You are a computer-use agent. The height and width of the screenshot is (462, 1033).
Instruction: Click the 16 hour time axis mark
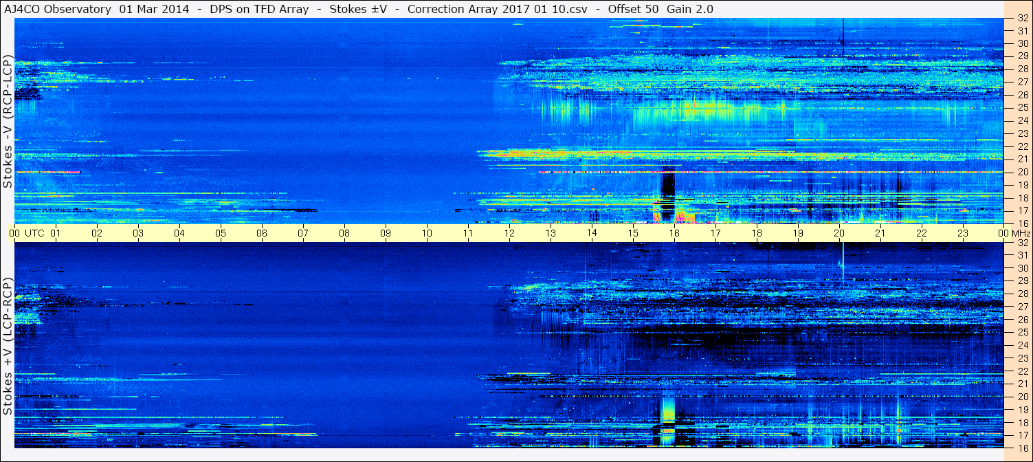coord(674,233)
